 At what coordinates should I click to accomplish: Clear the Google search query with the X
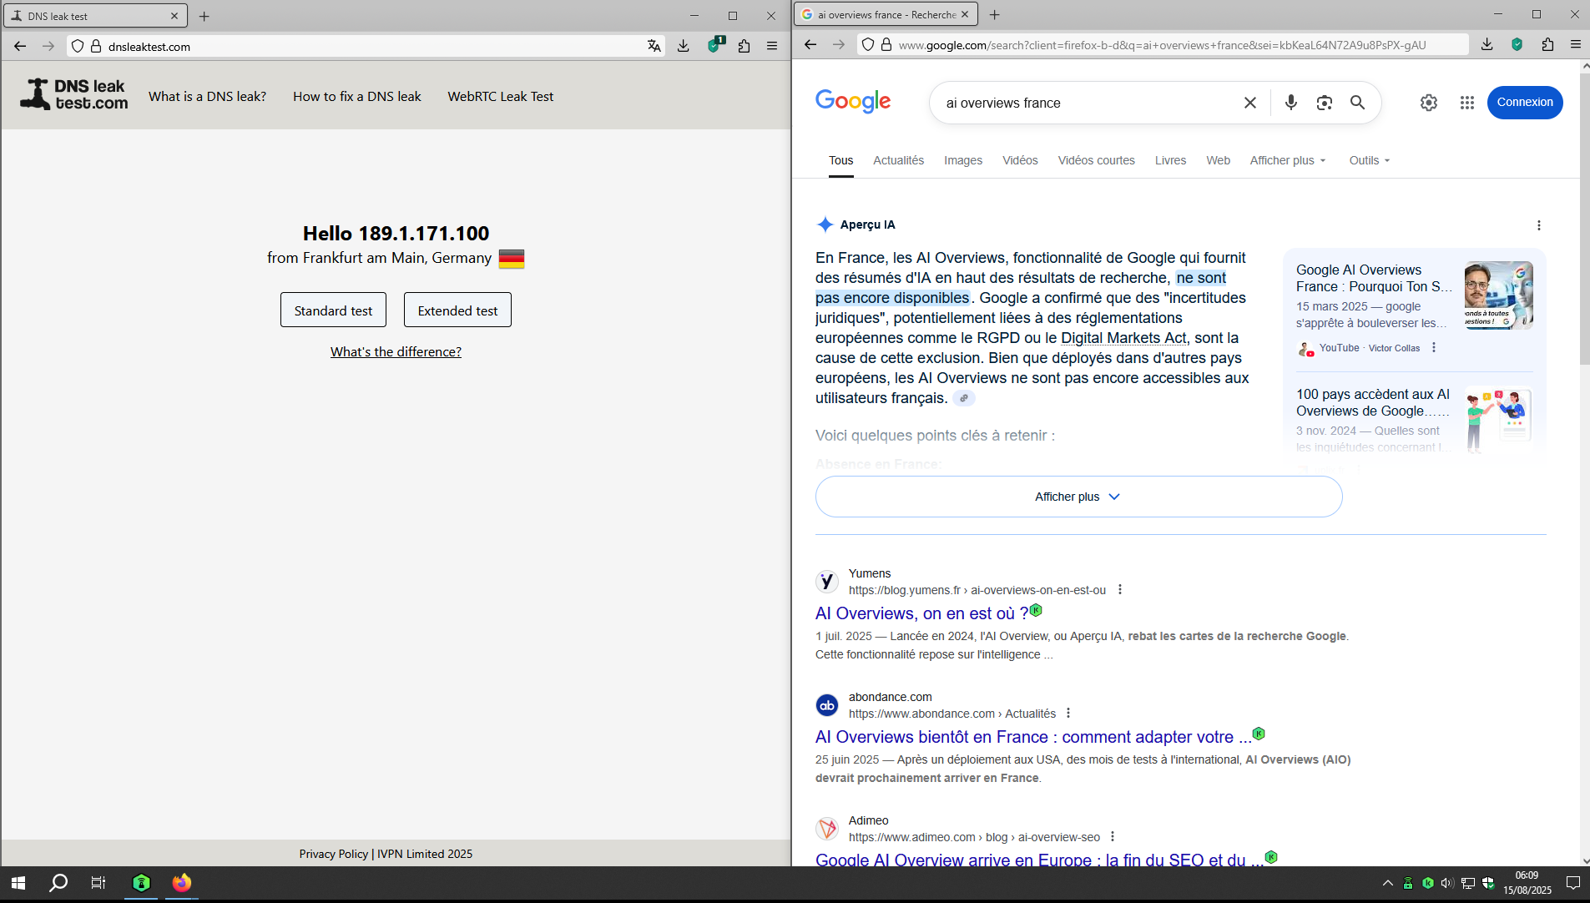[1250, 103]
